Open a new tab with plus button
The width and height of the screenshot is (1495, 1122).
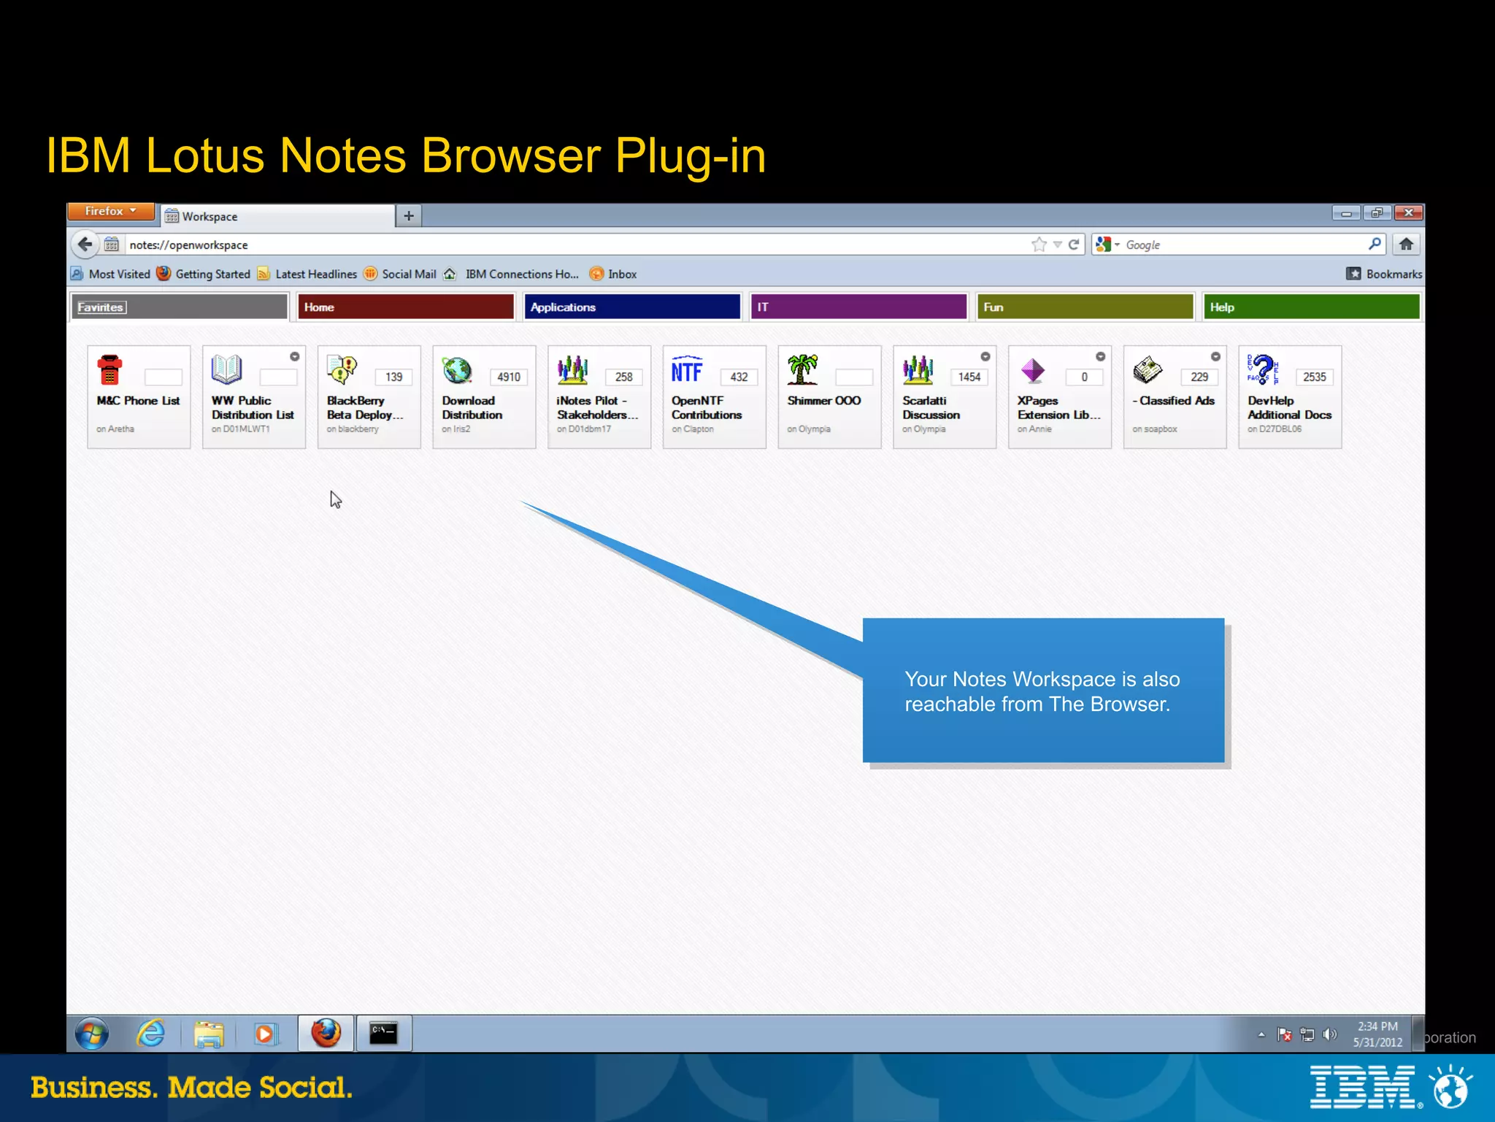(409, 216)
